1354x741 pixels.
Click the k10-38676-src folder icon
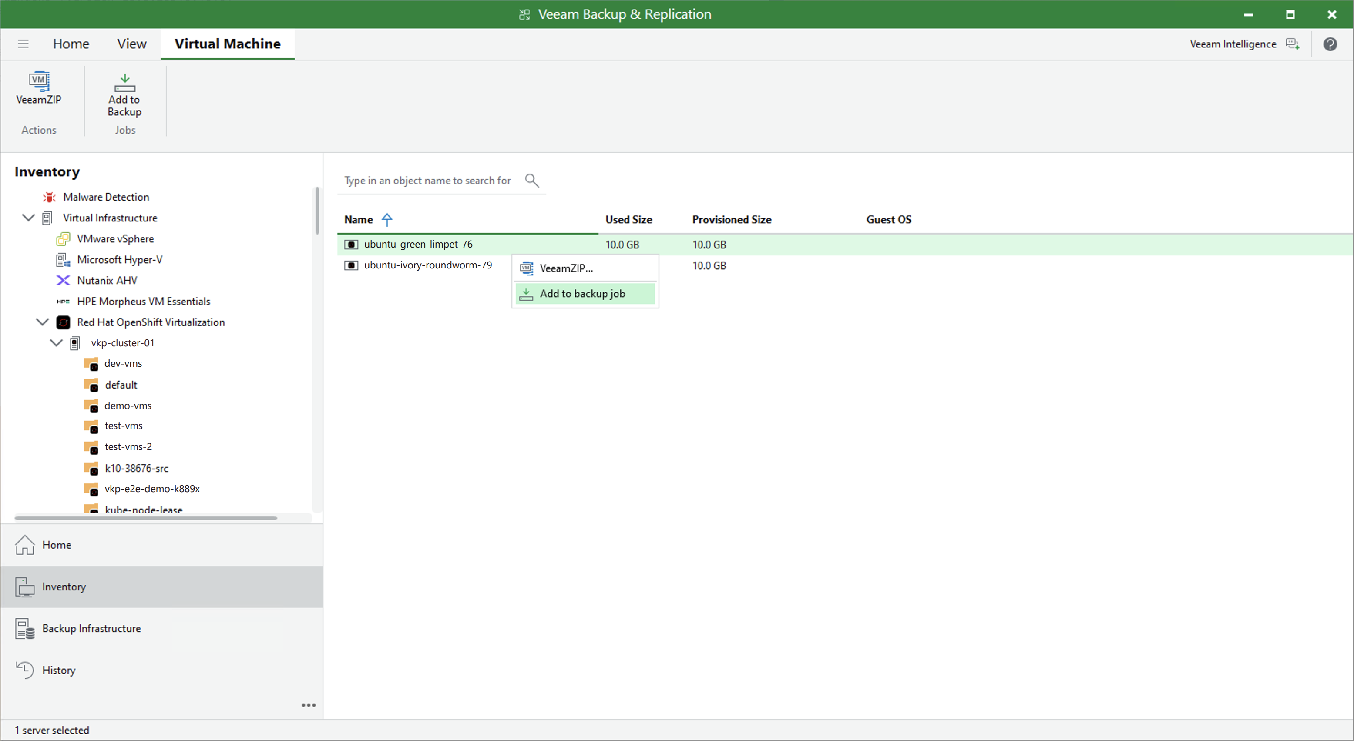91,468
